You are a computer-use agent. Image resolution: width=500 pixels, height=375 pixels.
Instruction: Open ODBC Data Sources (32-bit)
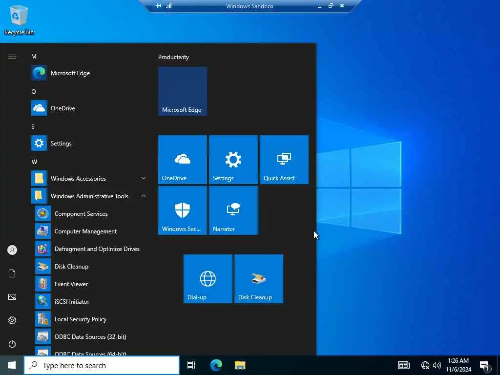[x=91, y=337]
